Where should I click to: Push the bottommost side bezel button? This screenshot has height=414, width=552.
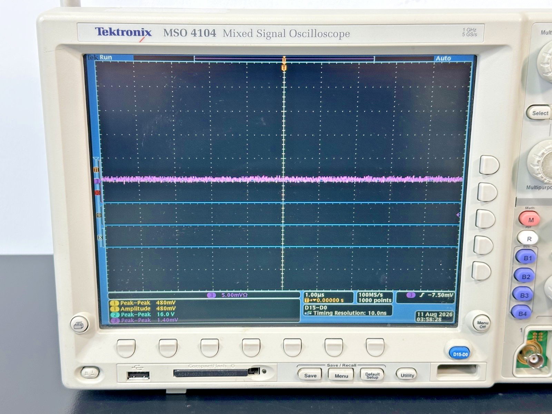click(x=481, y=271)
